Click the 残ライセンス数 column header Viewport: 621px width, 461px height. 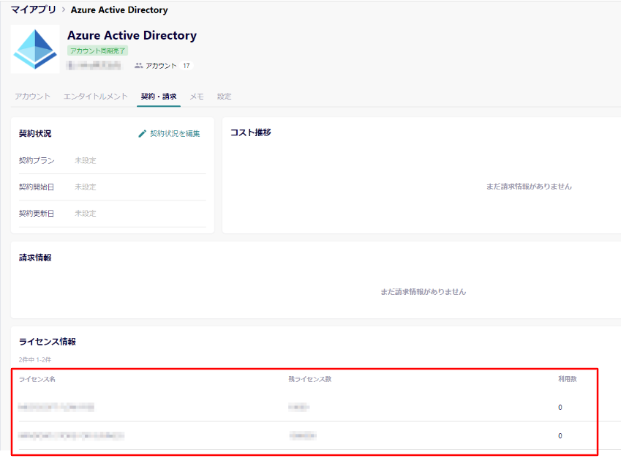coord(309,379)
